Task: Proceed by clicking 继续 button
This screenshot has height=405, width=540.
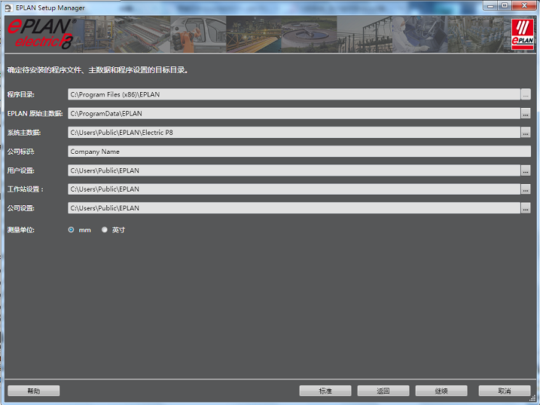Action: [441, 391]
